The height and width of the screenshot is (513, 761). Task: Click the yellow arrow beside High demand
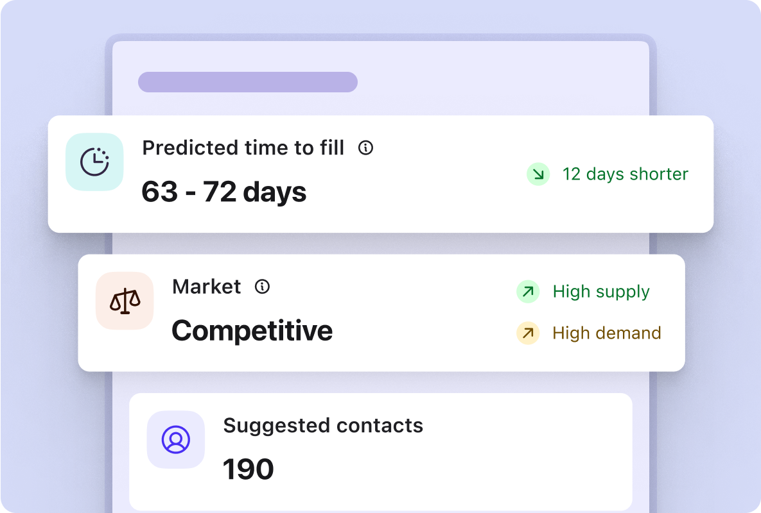(x=528, y=333)
